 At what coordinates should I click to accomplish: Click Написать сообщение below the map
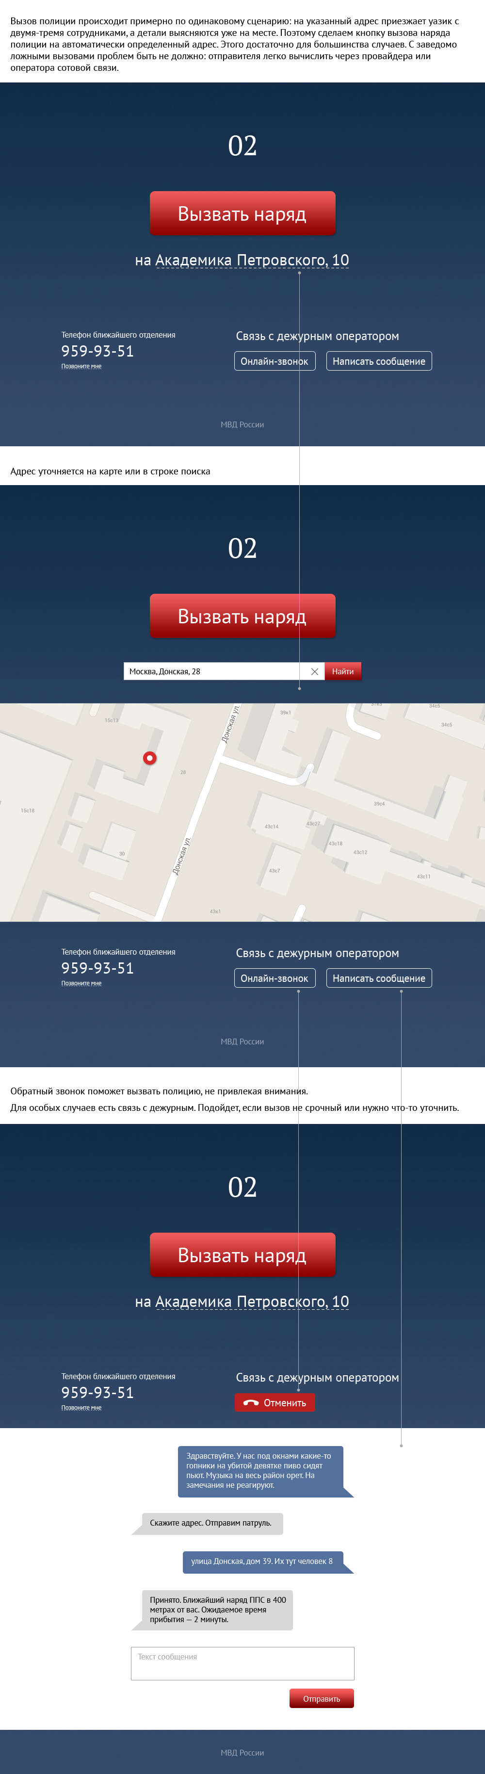379,978
